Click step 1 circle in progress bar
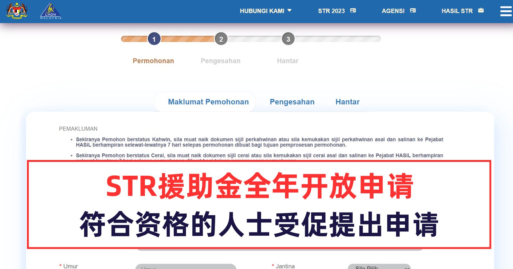Image resolution: width=513 pixels, height=269 pixels. point(154,39)
